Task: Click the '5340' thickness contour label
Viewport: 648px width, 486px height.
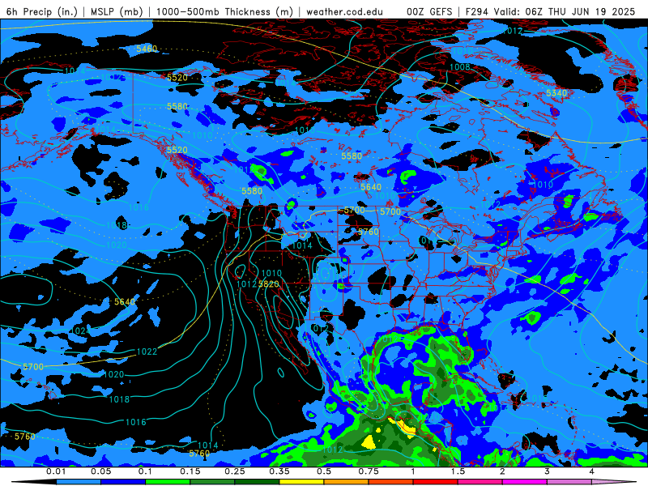Action: pos(556,93)
